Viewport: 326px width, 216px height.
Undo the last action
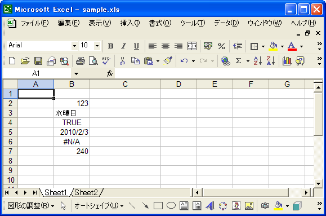coord(184,61)
